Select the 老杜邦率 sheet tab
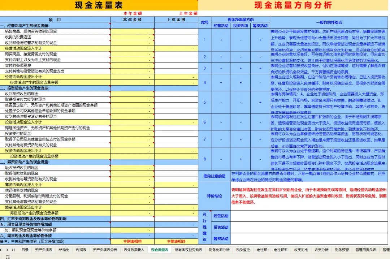The image size is (390, 259). pos(281,250)
